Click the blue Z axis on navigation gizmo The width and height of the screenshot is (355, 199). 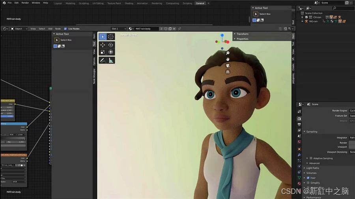222,35
